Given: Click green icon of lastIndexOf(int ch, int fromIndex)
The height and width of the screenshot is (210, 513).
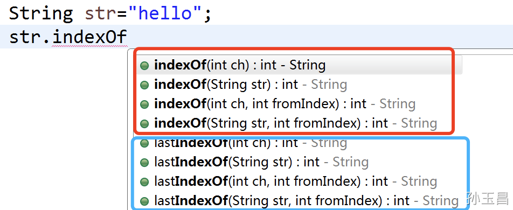Looking at the screenshot, I should tap(144, 181).
